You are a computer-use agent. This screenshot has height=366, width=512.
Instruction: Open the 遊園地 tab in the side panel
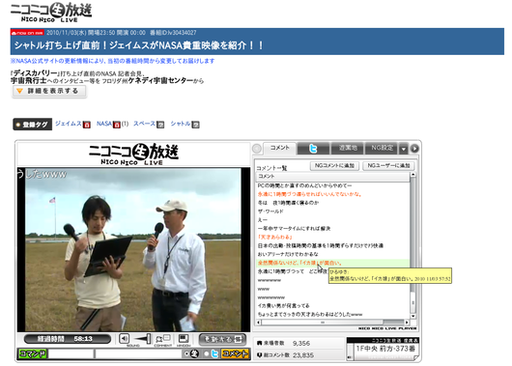point(348,148)
